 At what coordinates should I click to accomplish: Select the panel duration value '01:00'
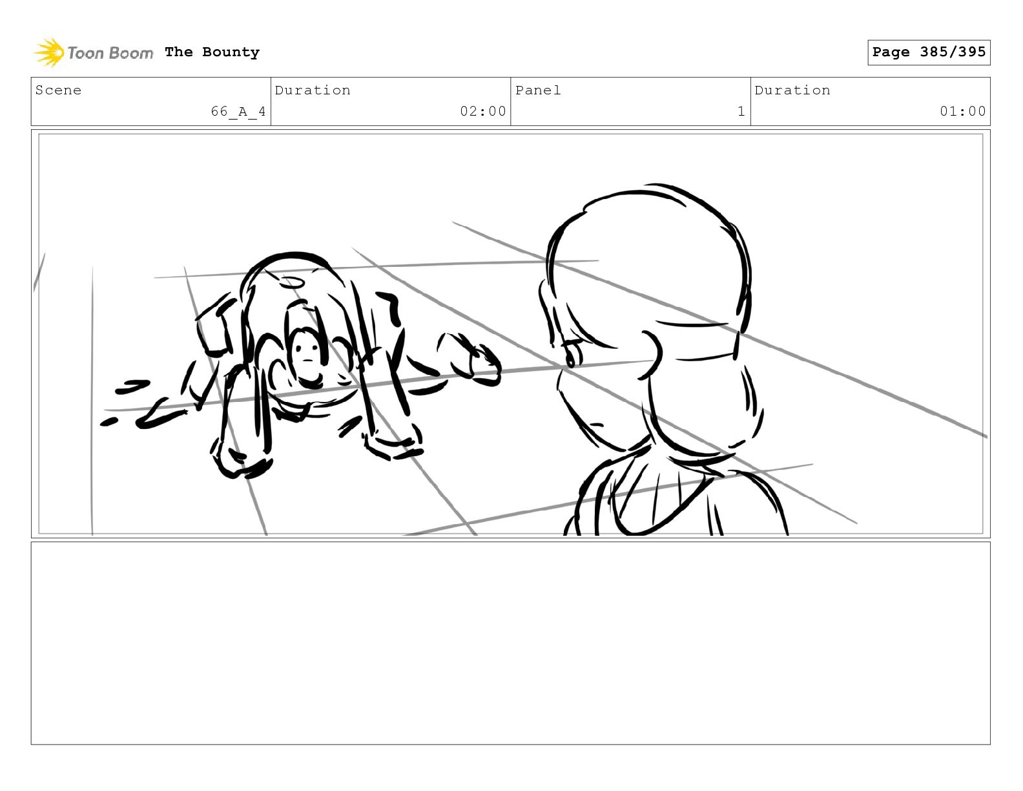[x=963, y=111]
